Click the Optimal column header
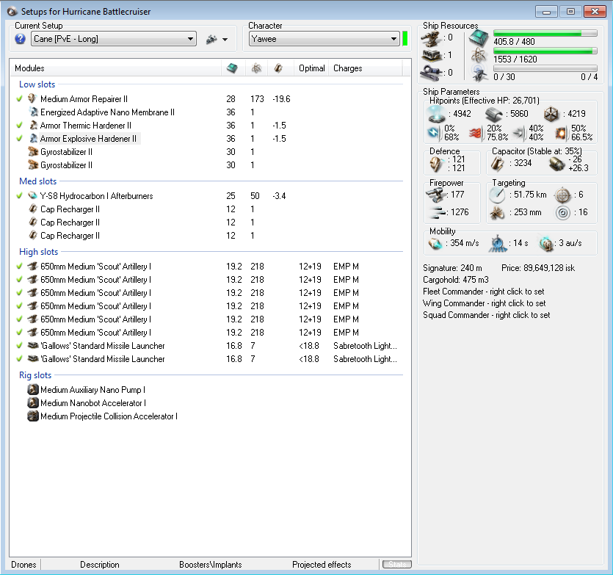This screenshot has width=613, height=575. [x=311, y=68]
